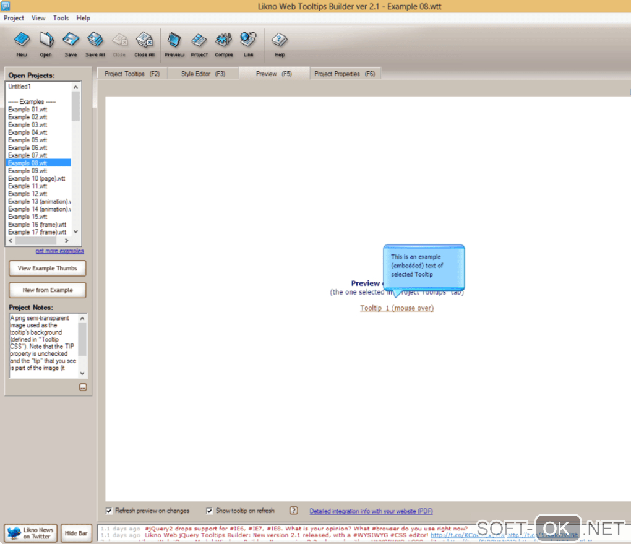Click the blue tooltip bubble in preview

pyautogui.click(x=424, y=267)
